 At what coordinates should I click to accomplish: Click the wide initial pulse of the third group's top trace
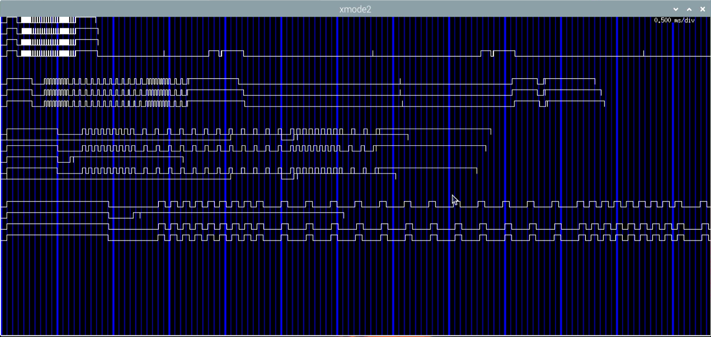coord(32,129)
